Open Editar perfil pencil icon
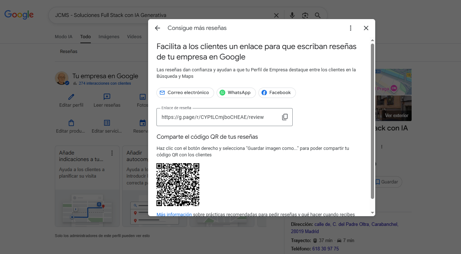Image resolution: width=461 pixels, height=254 pixels. [71, 97]
